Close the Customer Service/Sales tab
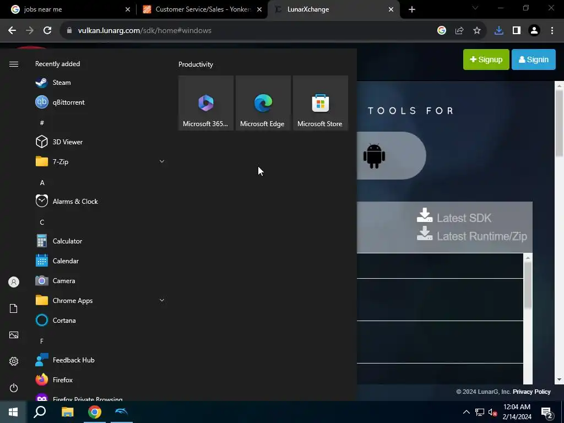Screen dimensions: 564x423 259,9
